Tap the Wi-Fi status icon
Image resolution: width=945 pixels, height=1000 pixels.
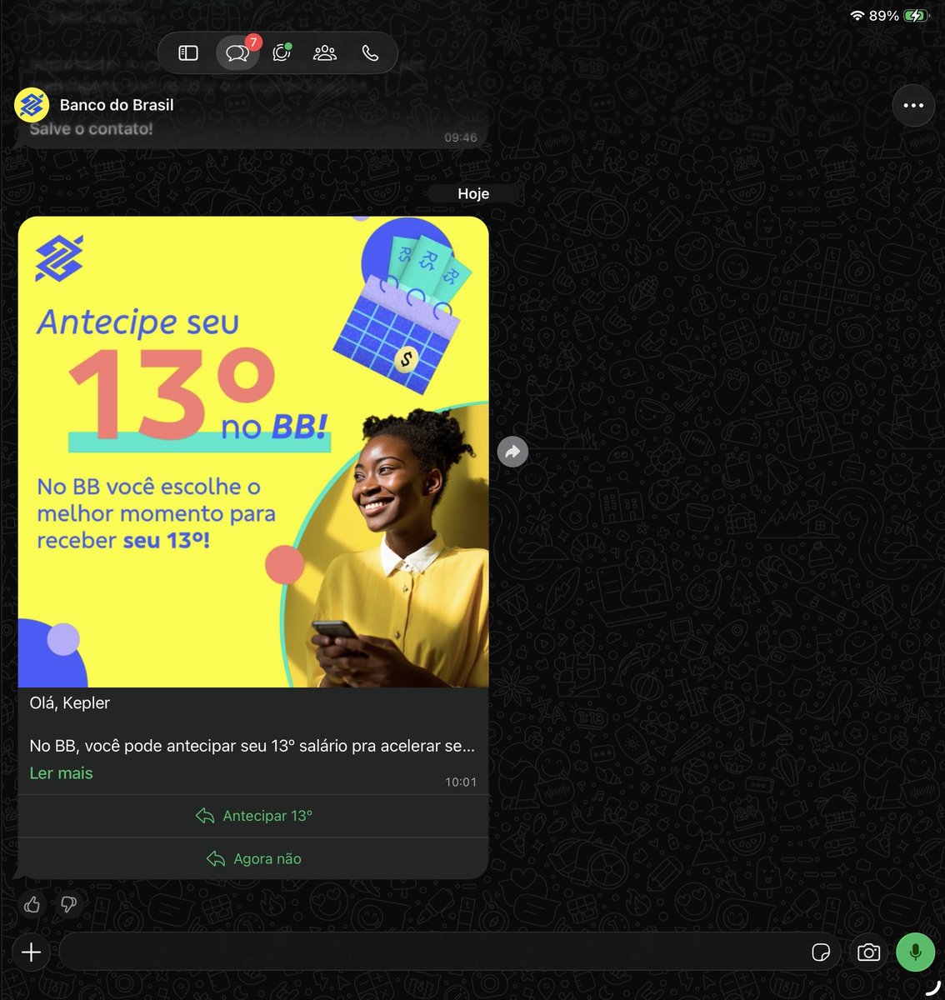(x=857, y=16)
